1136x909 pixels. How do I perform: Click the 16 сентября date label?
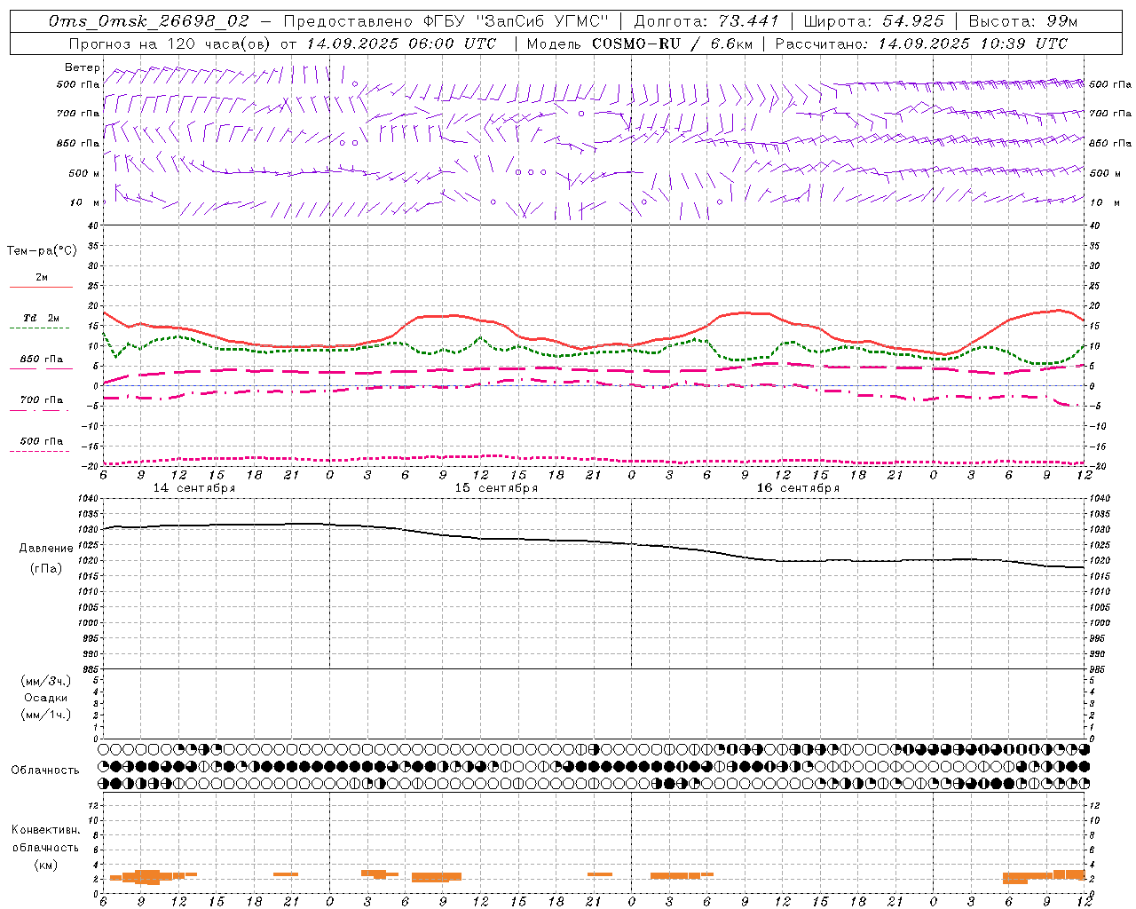(x=798, y=488)
